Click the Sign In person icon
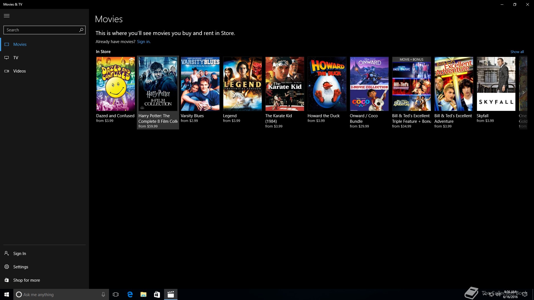Viewport: 534px width, 300px height. pos(7,253)
